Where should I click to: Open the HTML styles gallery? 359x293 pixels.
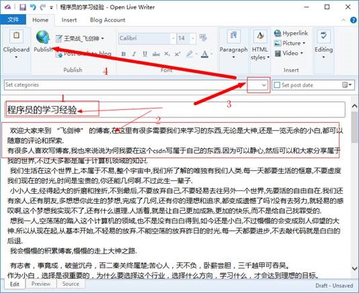(260, 44)
